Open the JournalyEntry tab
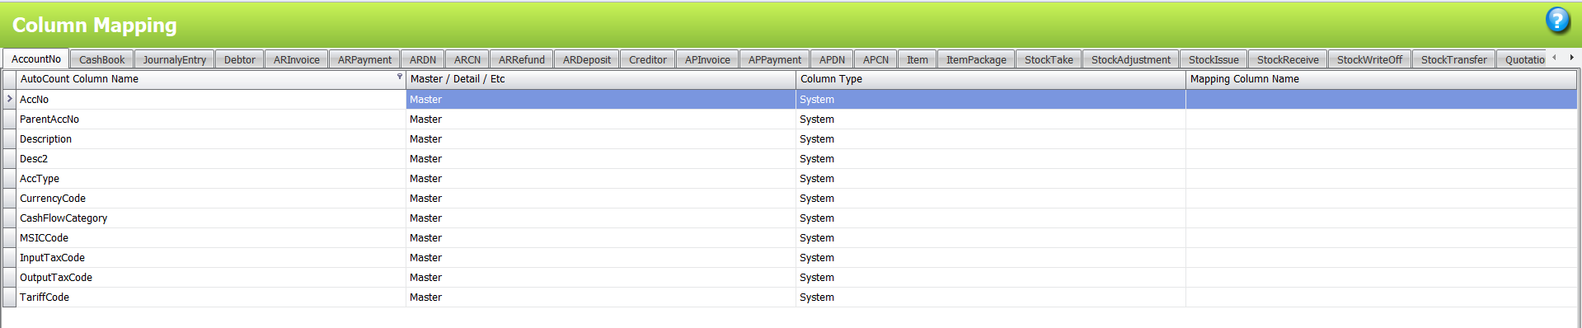 coord(175,59)
